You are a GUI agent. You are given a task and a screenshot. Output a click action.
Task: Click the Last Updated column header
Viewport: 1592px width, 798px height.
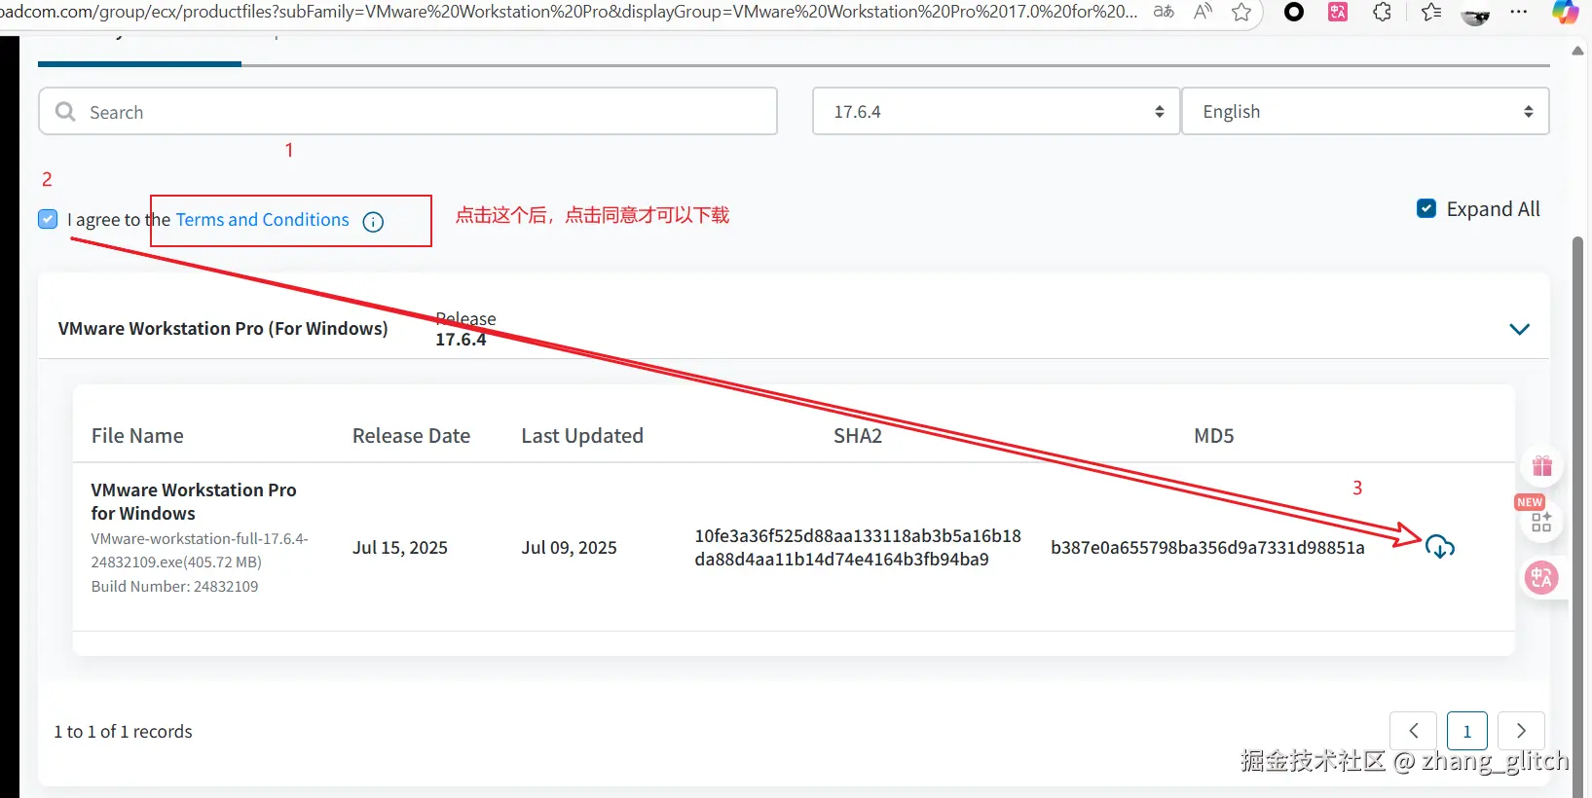(582, 436)
